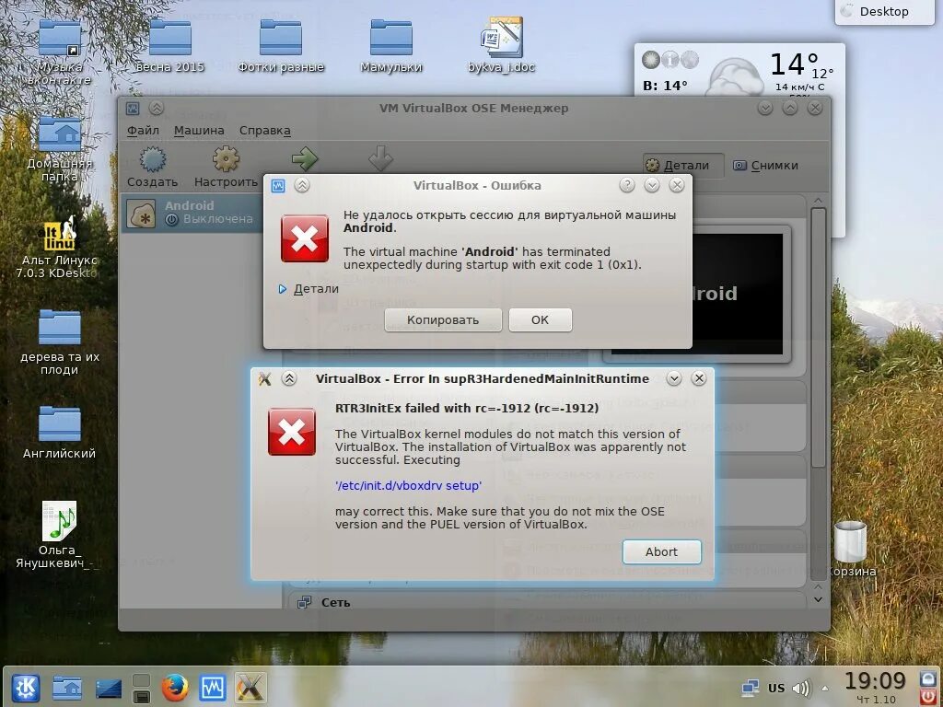This screenshot has height=707, width=943.
Task: Expand the Детали disclosure triangle
Action: 282,289
